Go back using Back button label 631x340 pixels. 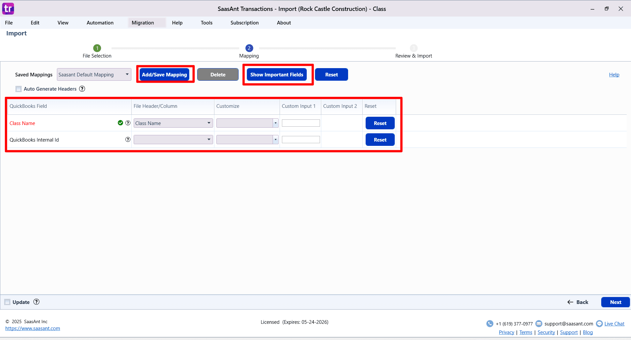(582, 302)
